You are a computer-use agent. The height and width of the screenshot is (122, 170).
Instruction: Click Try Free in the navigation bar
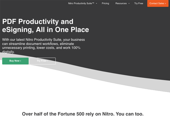(x=139, y=4)
